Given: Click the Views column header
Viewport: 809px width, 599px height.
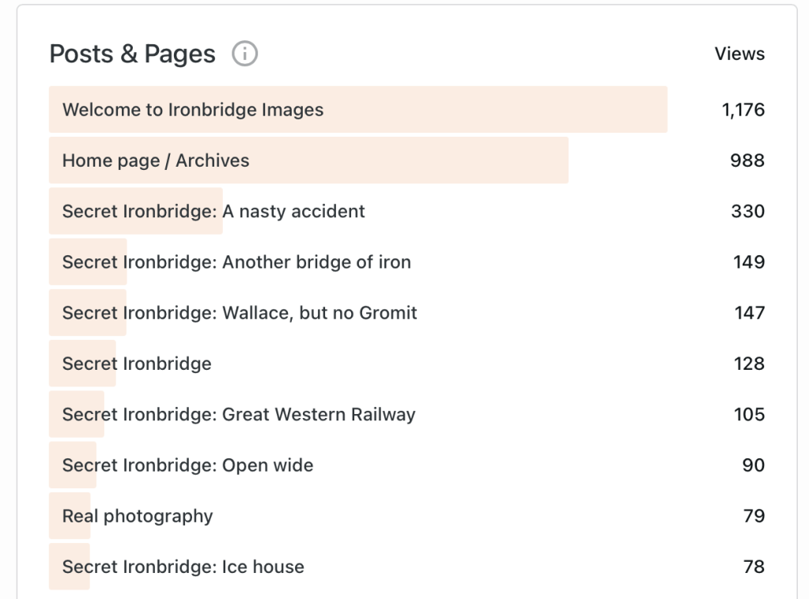Looking at the screenshot, I should pyautogui.click(x=739, y=54).
